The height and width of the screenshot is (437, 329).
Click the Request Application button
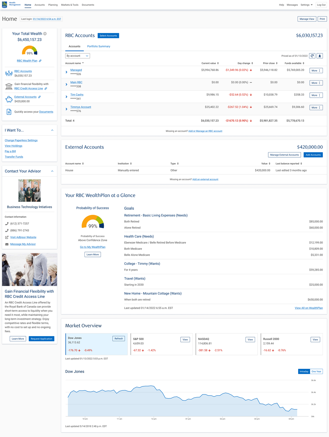pyautogui.click(x=41, y=339)
